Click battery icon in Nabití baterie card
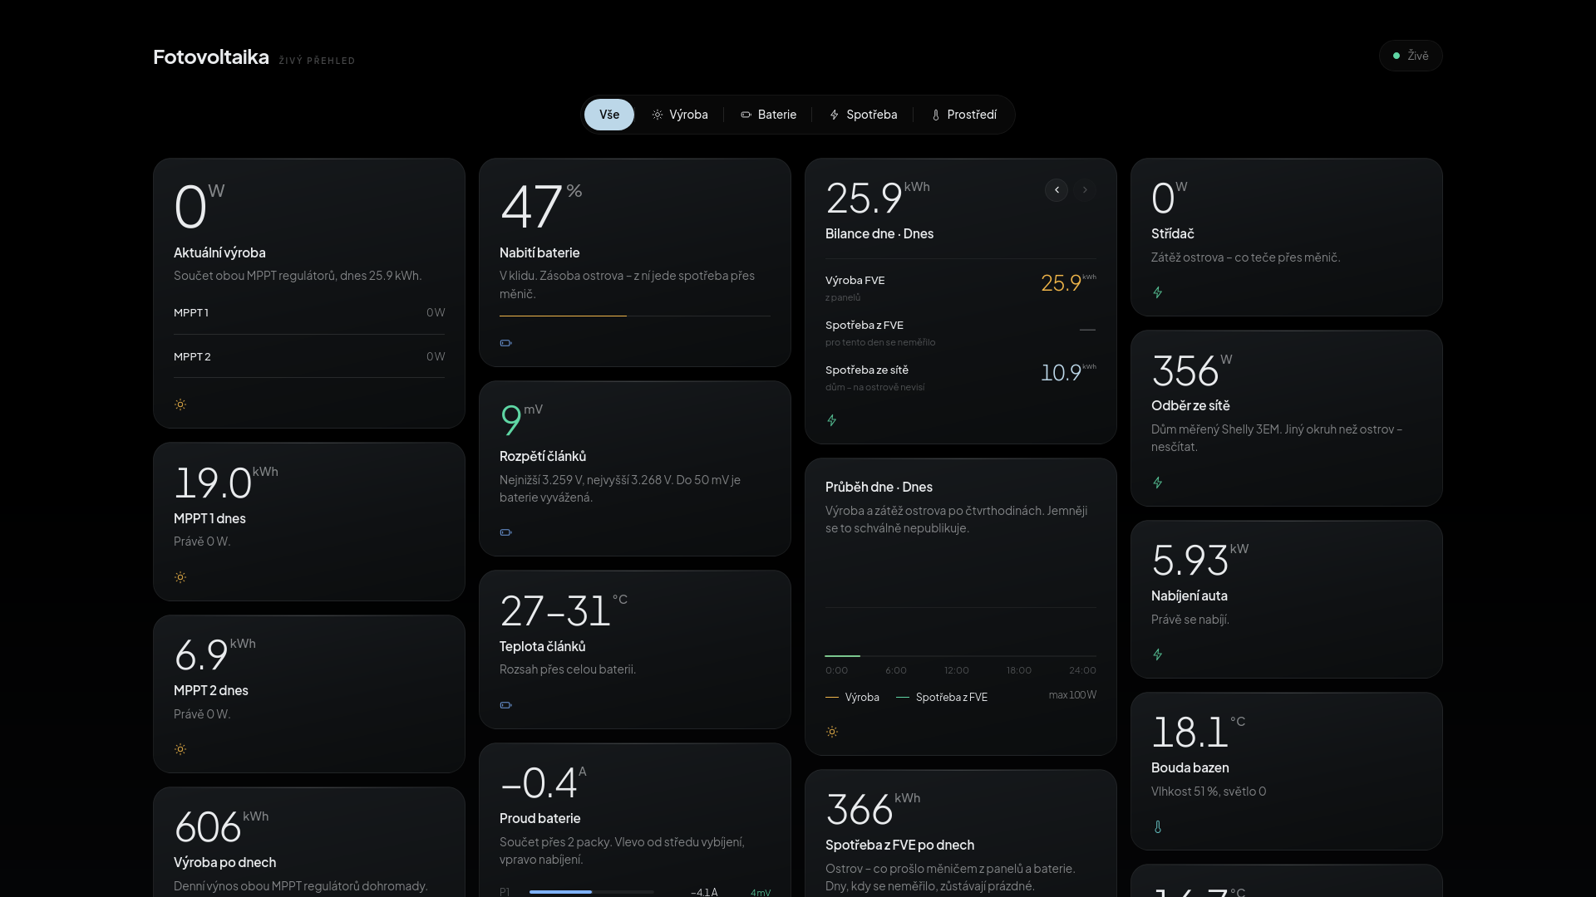Viewport: 1596px width, 897px height. coord(506,343)
